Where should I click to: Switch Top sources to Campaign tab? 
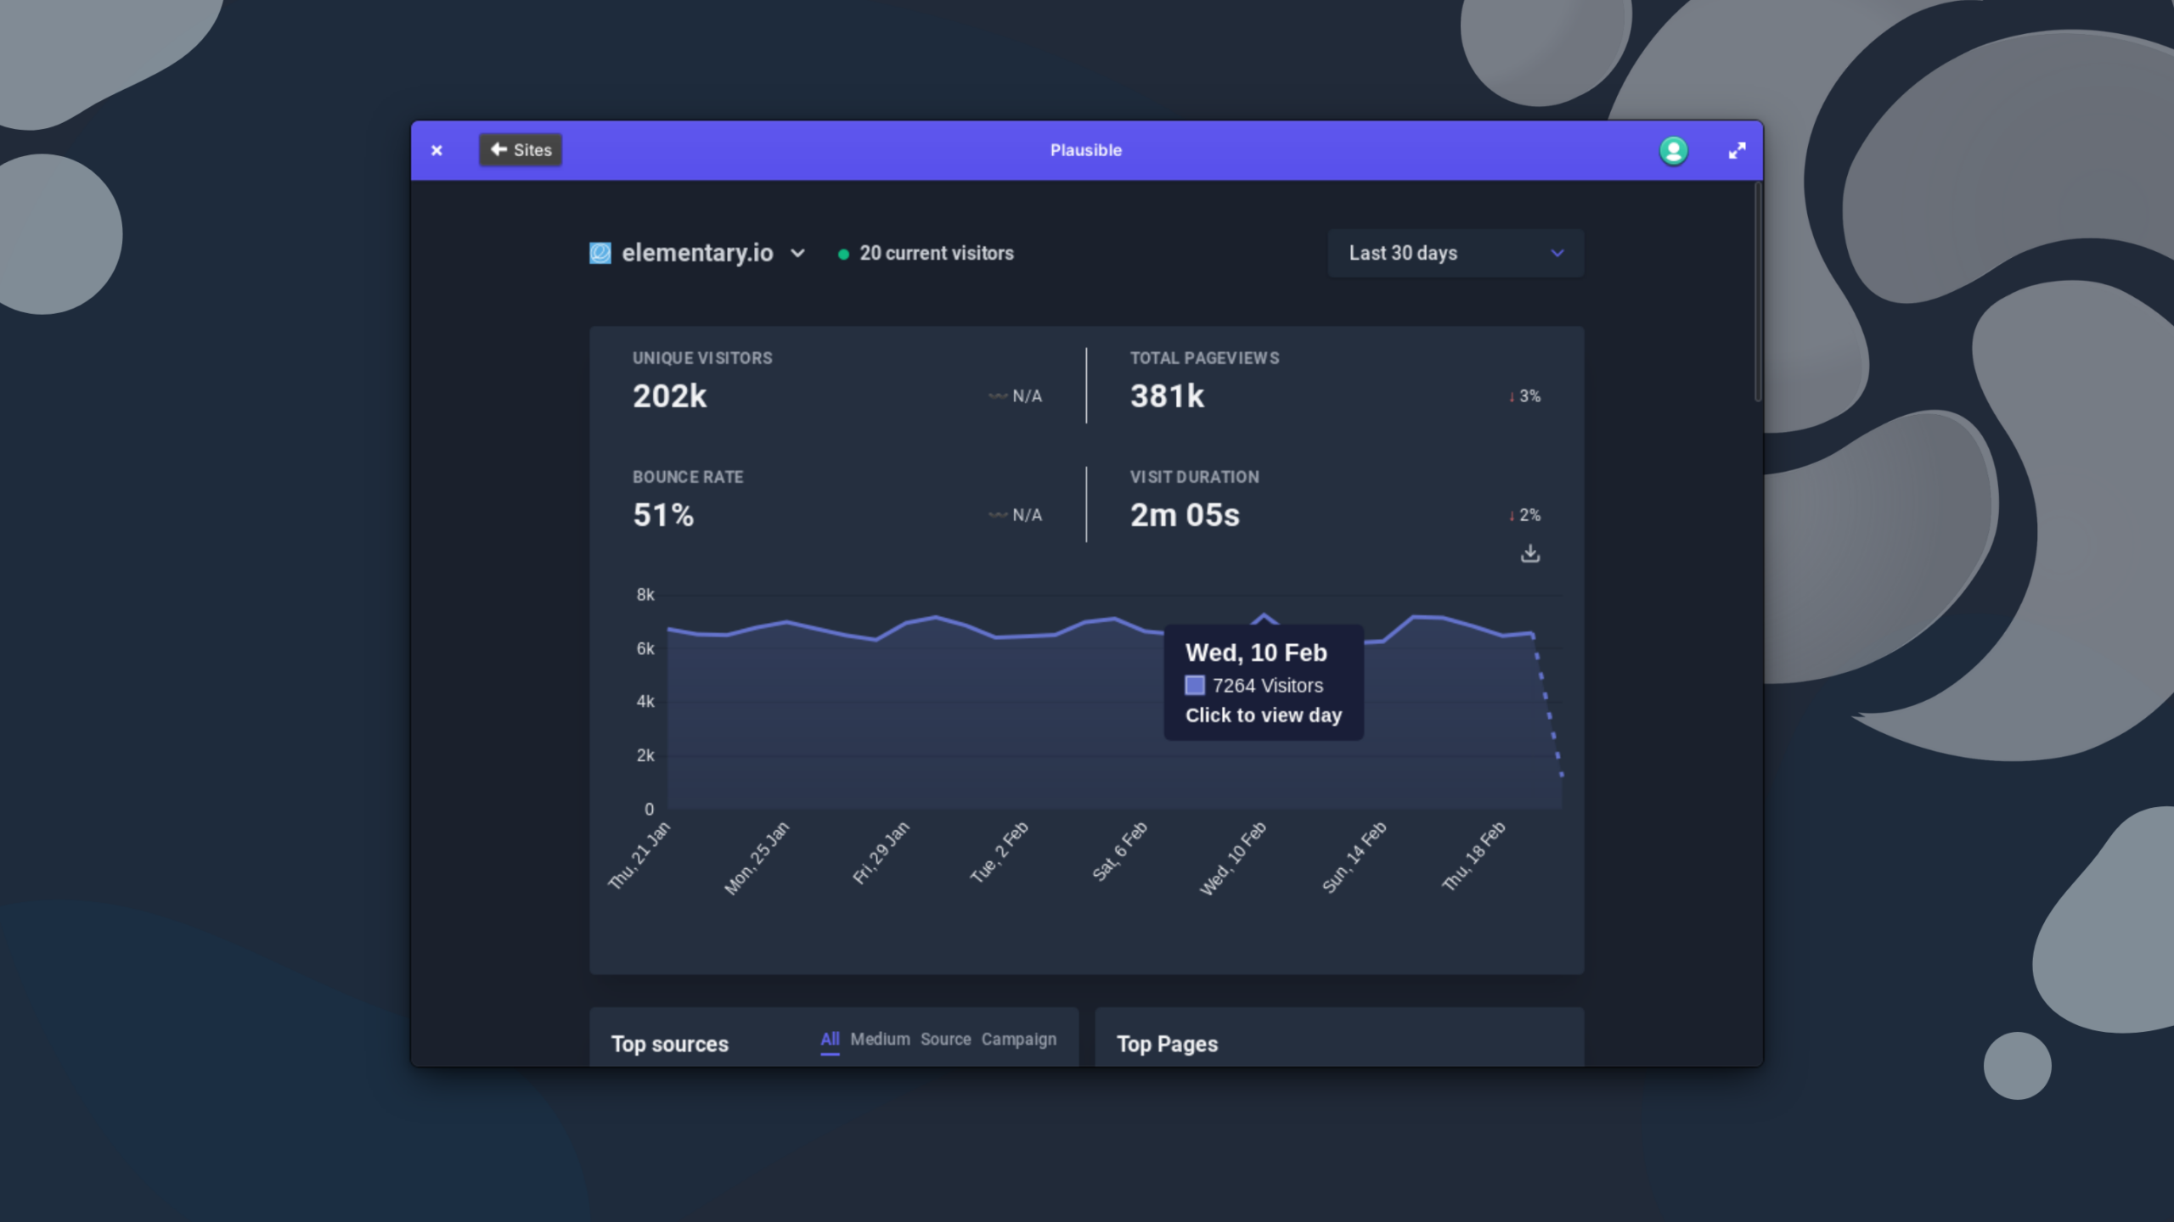click(1019, 1040)
